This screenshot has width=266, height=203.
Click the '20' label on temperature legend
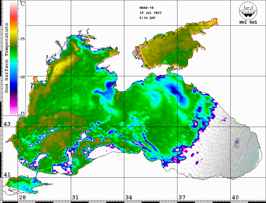pyautogui.click(x=22, y=77)
